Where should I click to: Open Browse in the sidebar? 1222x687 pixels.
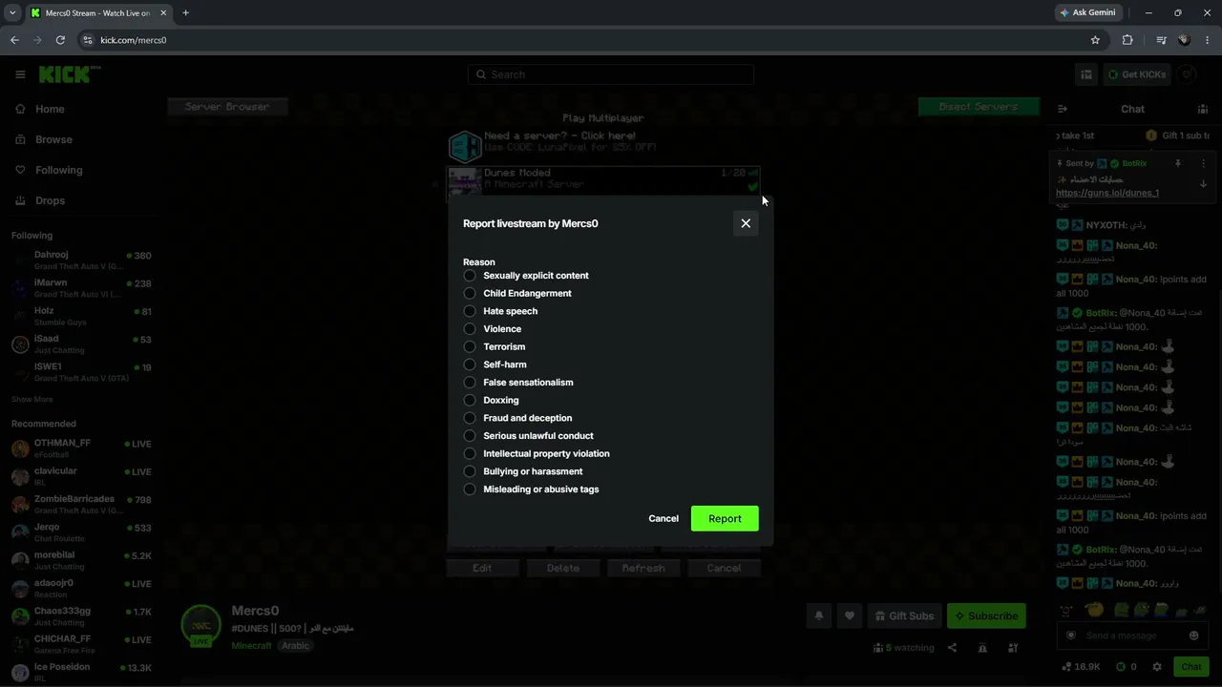(53, 139)
